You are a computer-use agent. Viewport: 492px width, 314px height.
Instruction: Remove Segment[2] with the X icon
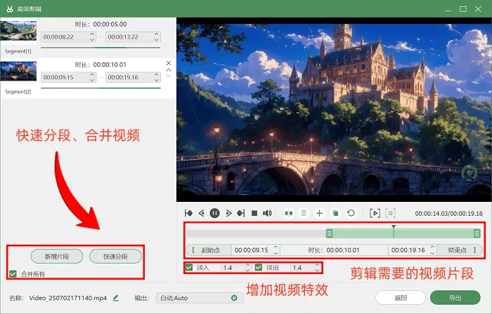[169, 63]
